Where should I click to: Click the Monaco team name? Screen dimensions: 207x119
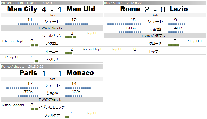tap(80, 73)
